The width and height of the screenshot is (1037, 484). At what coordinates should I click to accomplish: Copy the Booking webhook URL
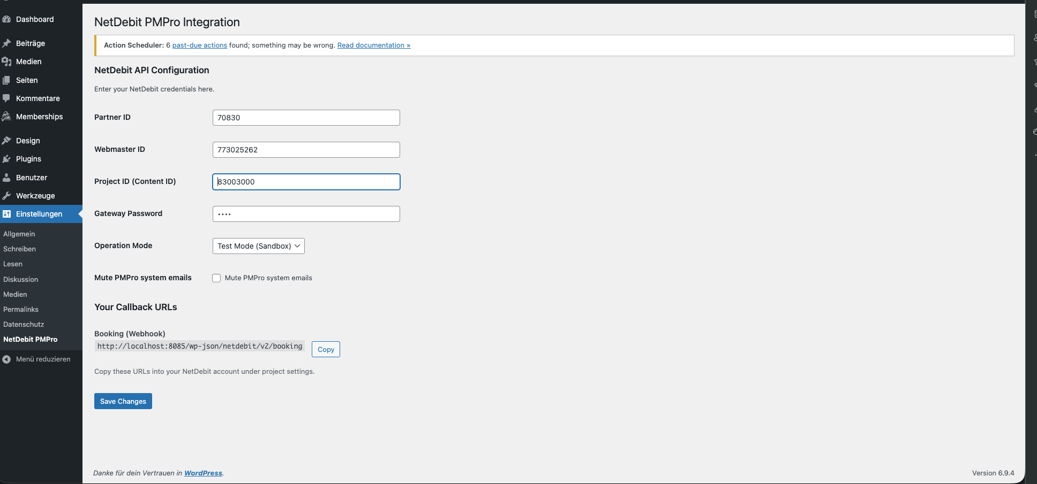coord(326,349)
